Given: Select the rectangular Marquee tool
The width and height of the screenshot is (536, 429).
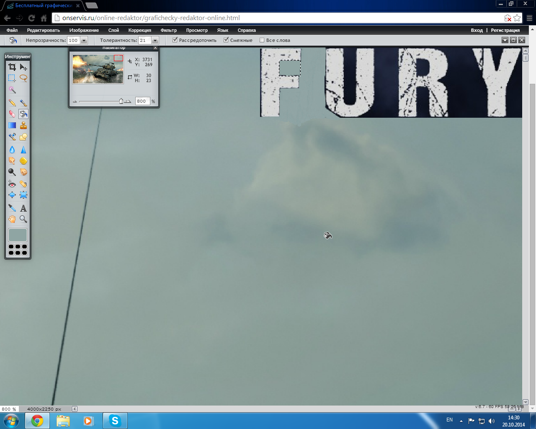Looking at the screenshot, I should point(12,78).
